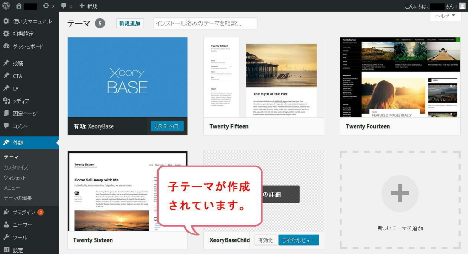
Task: Click the プラグイン plug icon
Action: 6,212
